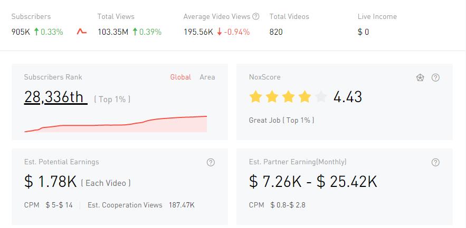Click the NoxScore help question mark icon

pos(435,77)
